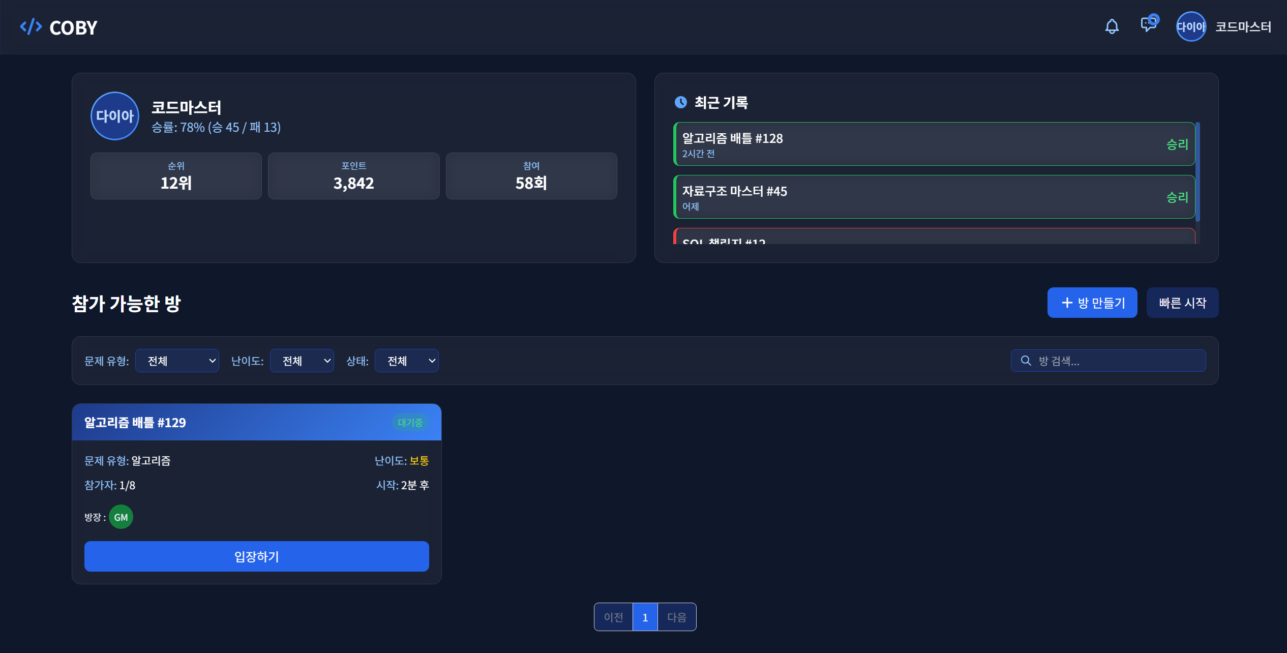Click the 어제 timestamp

(691, 206)
